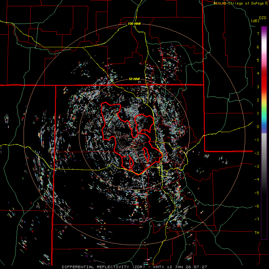Select the 7 value on color scale

pyautogui.click(x=258, y=33)
